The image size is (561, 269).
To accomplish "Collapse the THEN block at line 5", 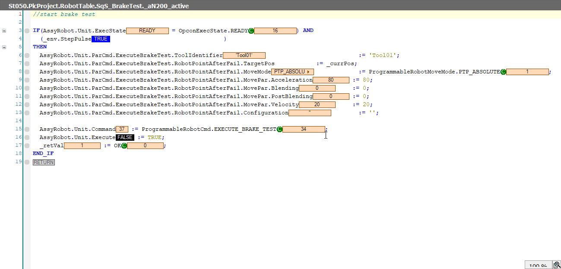I will pos(4,47).
